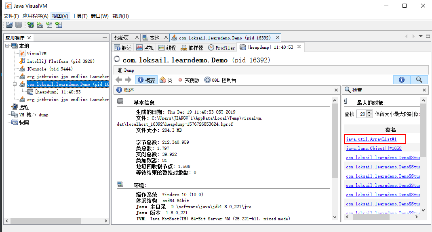Click the info toggle button on the right
This screenshot has width=432, height=232.
coord(402,80)
